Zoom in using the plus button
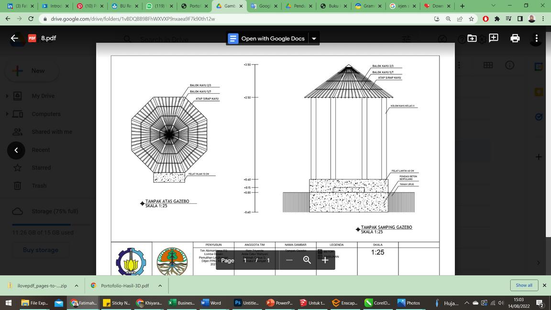 pyautogui.click(x=325, y=260)
